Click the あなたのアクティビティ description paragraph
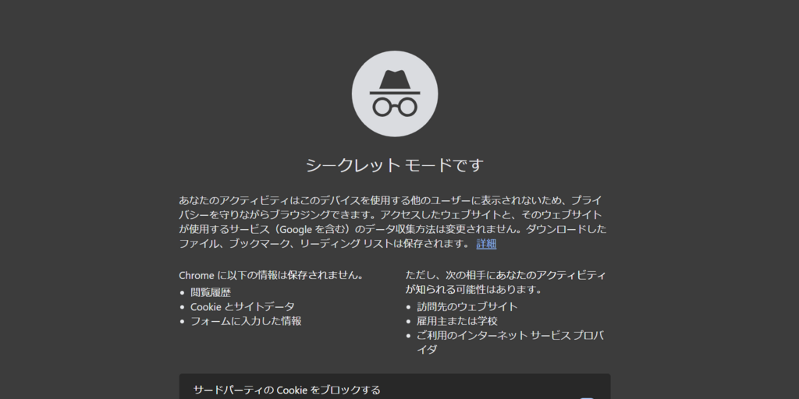 393,222
